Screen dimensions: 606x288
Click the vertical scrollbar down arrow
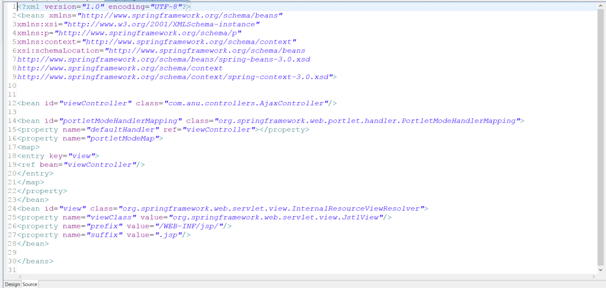point(601,270)
